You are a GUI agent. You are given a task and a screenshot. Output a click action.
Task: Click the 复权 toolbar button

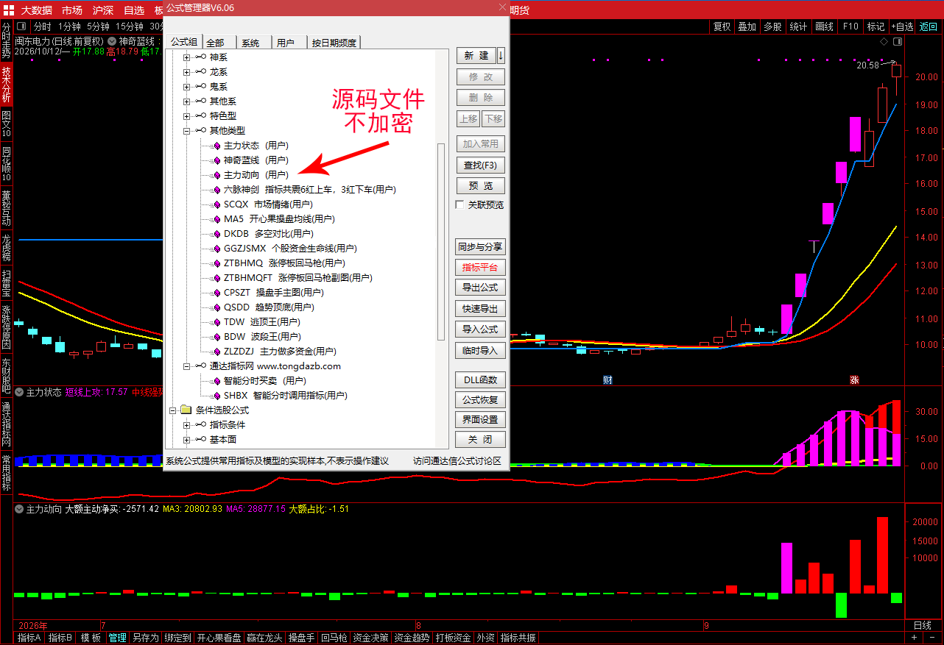click(722, 26)
